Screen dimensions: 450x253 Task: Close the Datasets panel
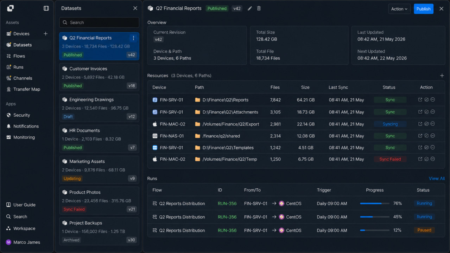135,8
